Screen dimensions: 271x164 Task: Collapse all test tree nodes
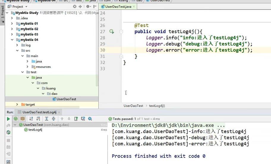(x=53, y=119)
